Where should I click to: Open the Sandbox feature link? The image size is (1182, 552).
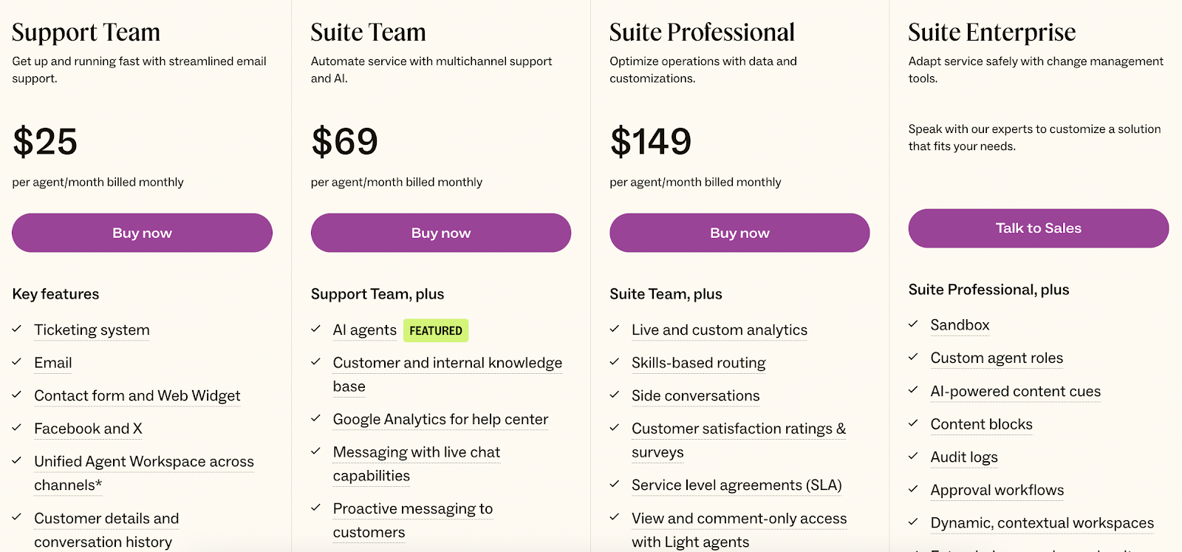coord(959,325)
